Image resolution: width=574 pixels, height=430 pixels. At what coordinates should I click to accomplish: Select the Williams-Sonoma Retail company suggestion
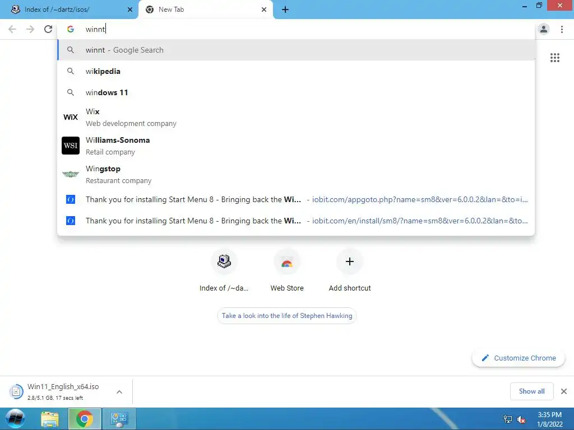click(296, 146)
